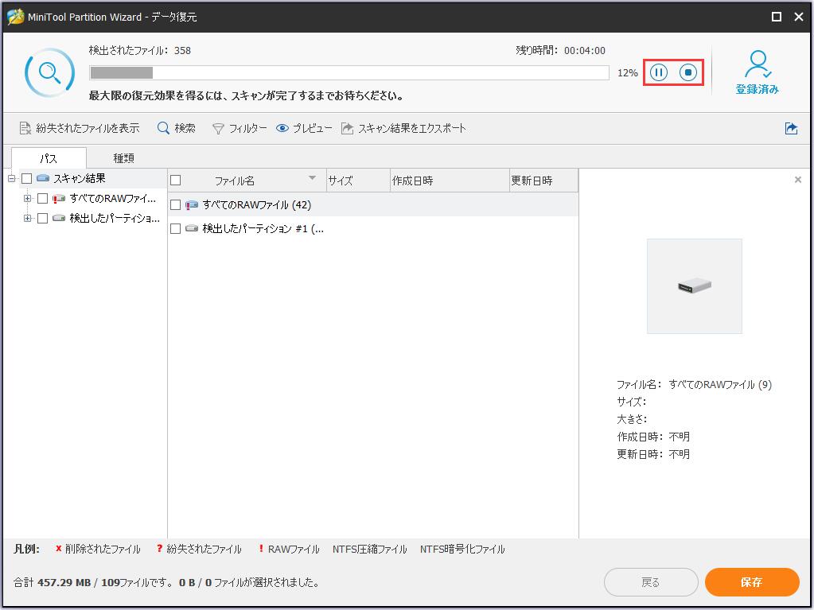
Task: Click the 登録済み registered user icon
Action: point(758,72)
